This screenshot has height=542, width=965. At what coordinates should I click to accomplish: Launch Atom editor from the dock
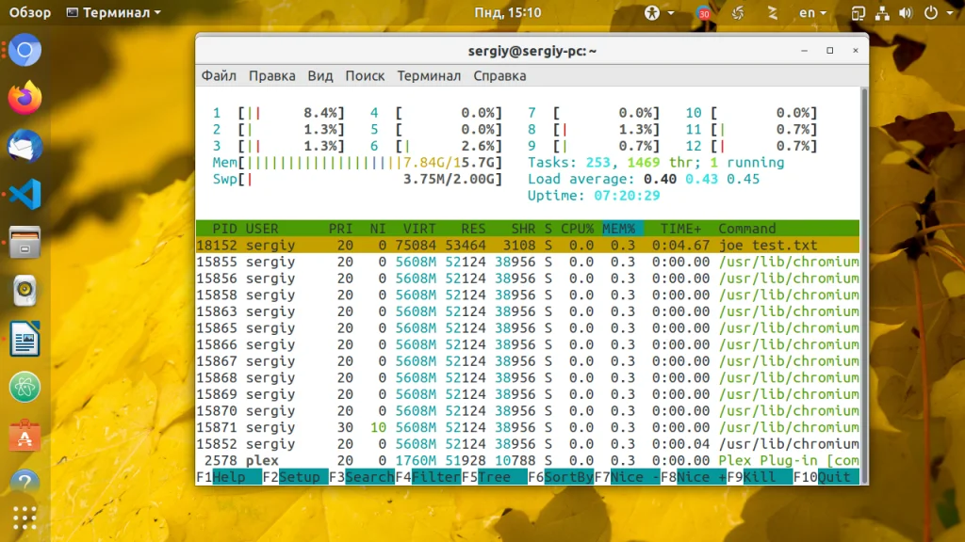click(25, 387)
